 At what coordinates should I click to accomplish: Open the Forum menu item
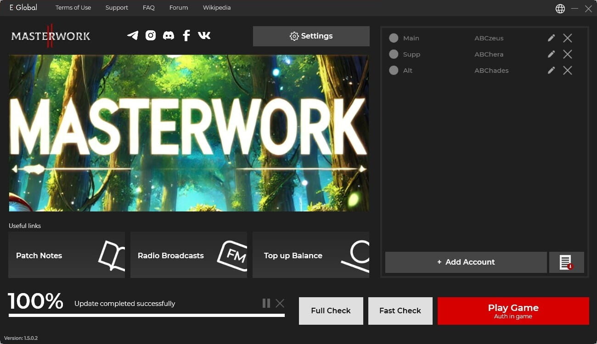click(x=179, y=8)
